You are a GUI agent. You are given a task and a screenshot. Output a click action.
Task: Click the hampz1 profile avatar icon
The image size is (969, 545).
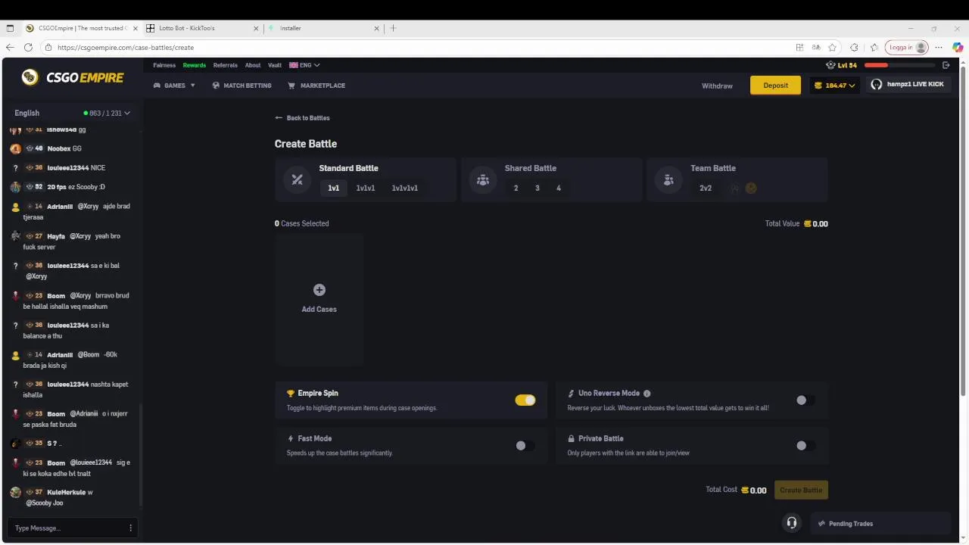click(877, 85)
